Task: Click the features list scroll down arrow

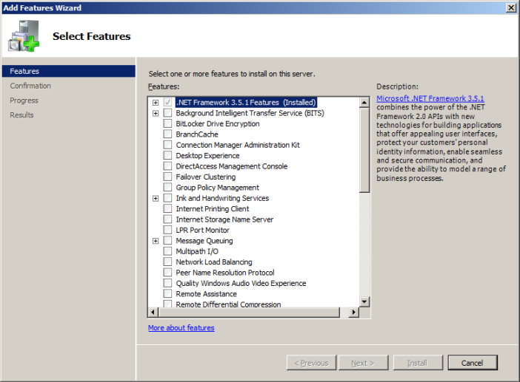Action: 364,301
